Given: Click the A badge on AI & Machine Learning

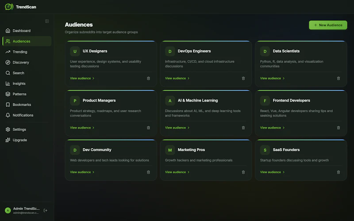Looking at the screenshot, I should (170, 101).
